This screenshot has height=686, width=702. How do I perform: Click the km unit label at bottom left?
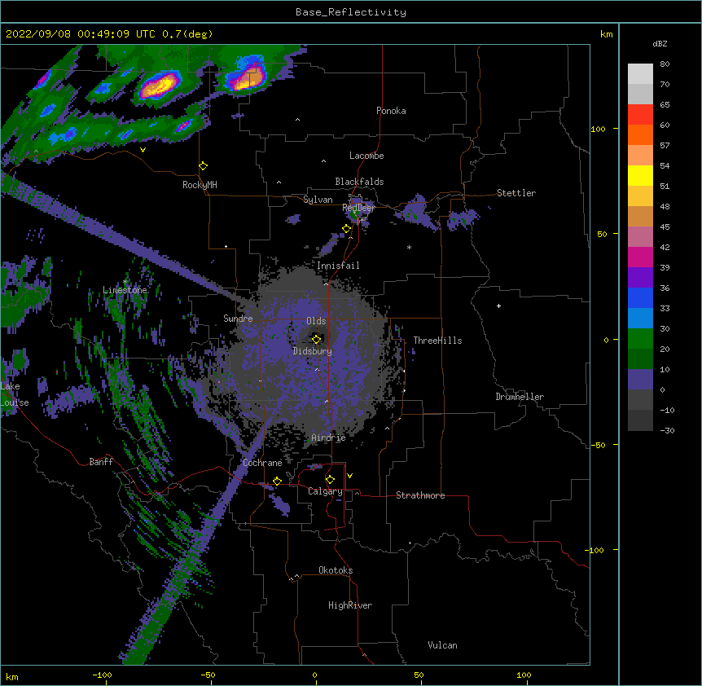point(11,676)
